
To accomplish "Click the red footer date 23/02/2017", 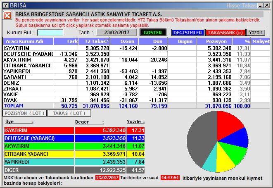I will pos(107,178).
